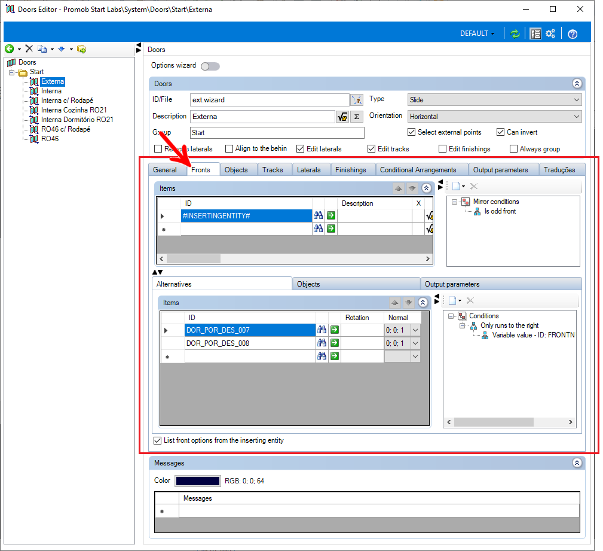Uncheck Edit laterals checkbox

[301, 148]
